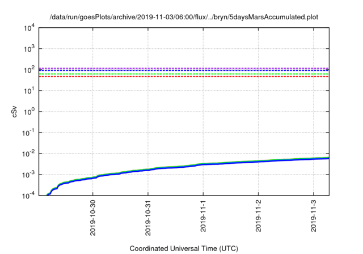Click the 10^4 y-axis label
Viewport: 363px width, 254px height.
(x=29, y=28)
